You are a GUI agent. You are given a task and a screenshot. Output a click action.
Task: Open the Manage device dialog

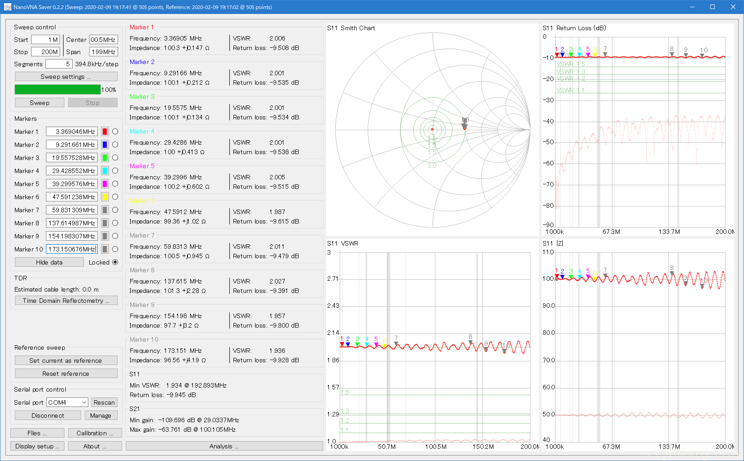[x=100, y=415]
